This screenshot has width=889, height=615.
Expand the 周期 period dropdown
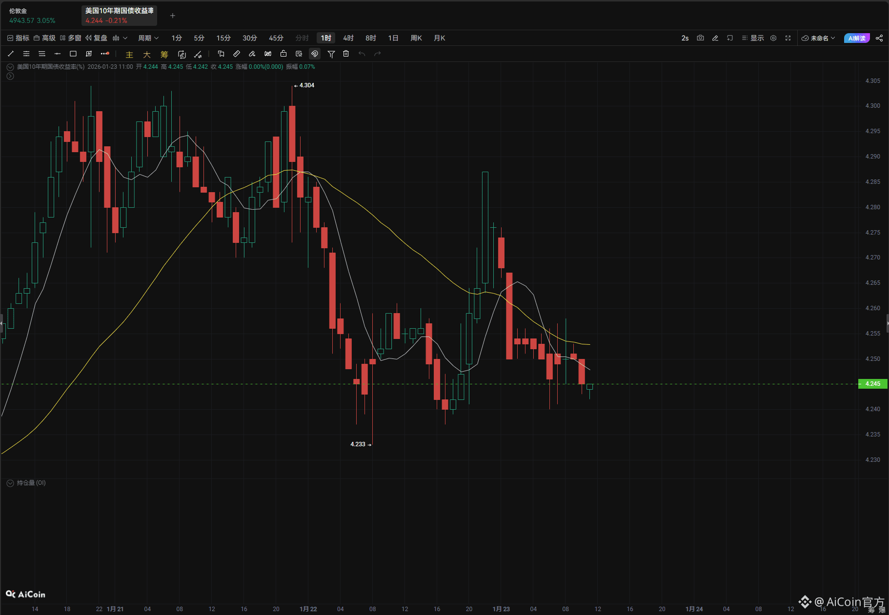148,38
